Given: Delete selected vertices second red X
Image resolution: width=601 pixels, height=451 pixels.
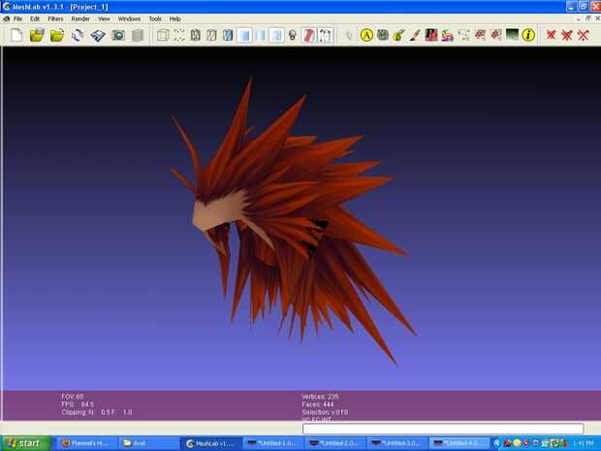Looking at the screenshot, I should 566,35.
